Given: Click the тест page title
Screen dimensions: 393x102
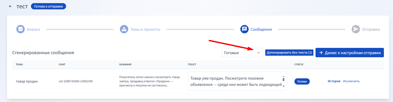Looking at the screenshot, I should 22,6.
